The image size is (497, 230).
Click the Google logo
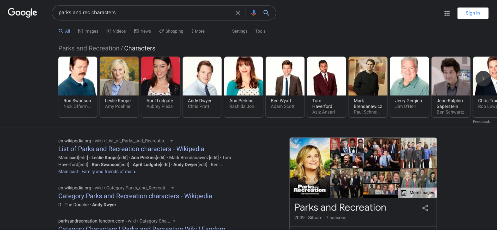coord(22,13)
